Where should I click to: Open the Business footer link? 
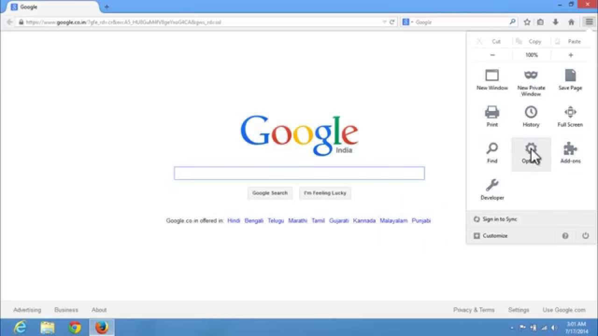click(66, 310)
